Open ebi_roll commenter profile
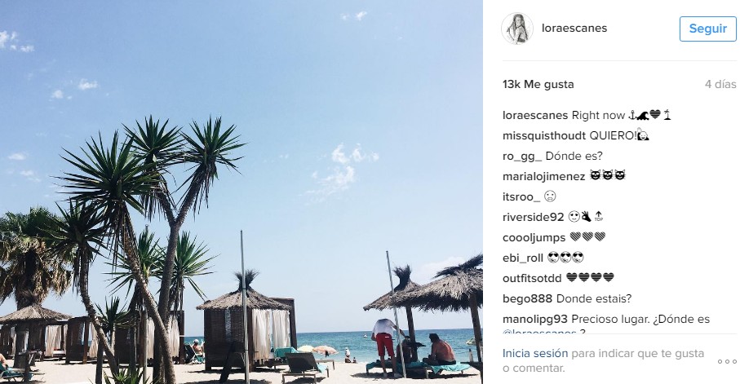Image resolution: width=740 pixels, height=384 pixels. click(x=523, y=258)
